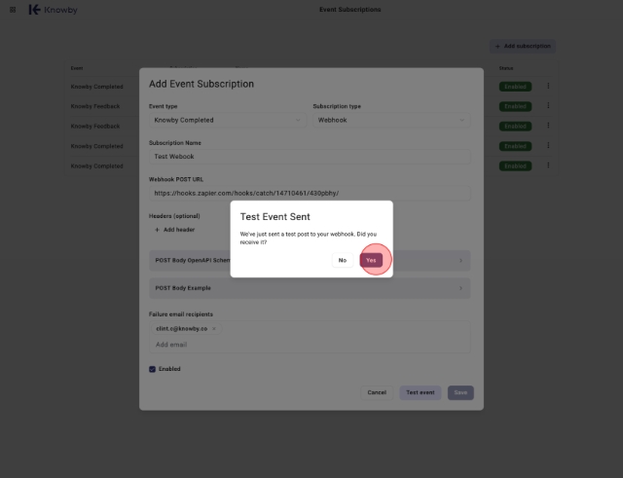Click the last row's Enabled badge
Image resolution: width=623 pixels, height=478 pixels.
click(515, 166)
